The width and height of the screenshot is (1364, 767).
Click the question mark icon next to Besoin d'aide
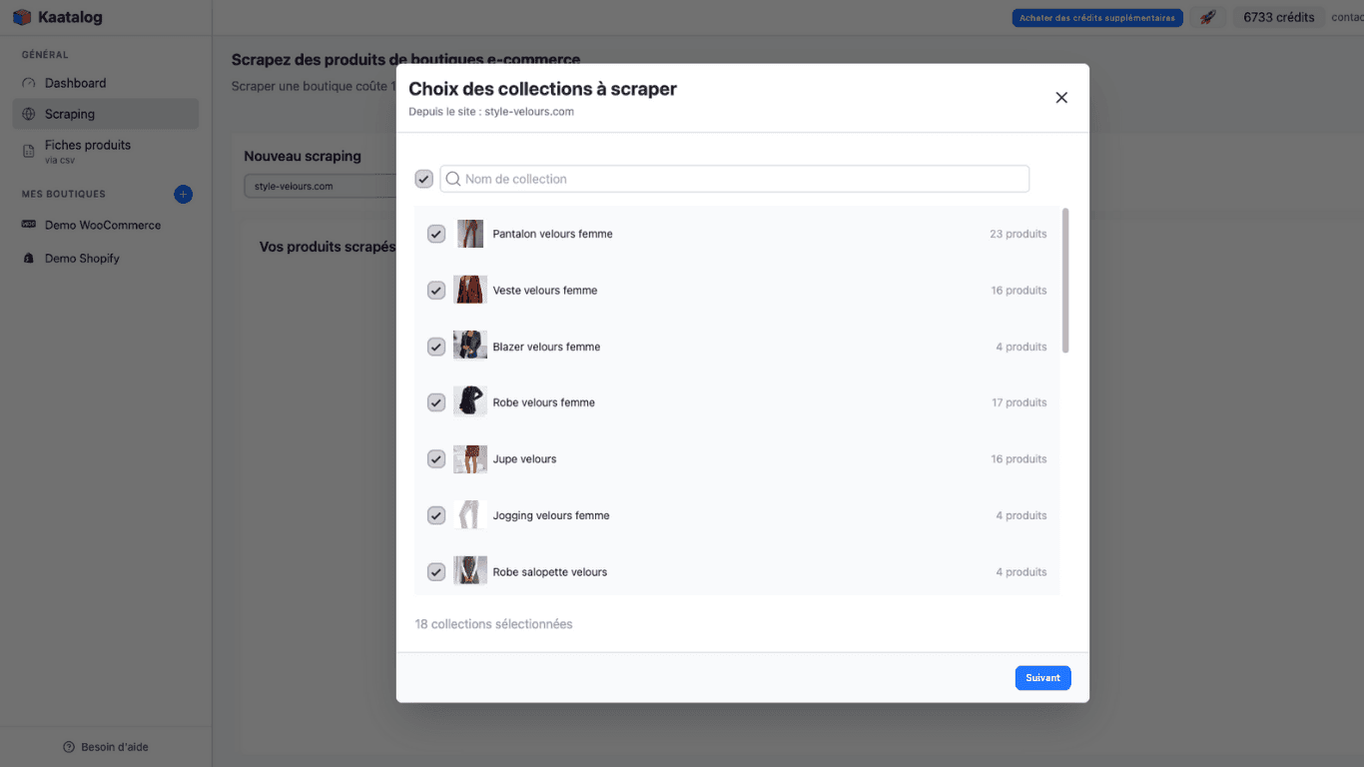pyautogui.click(x=69, y=746)
